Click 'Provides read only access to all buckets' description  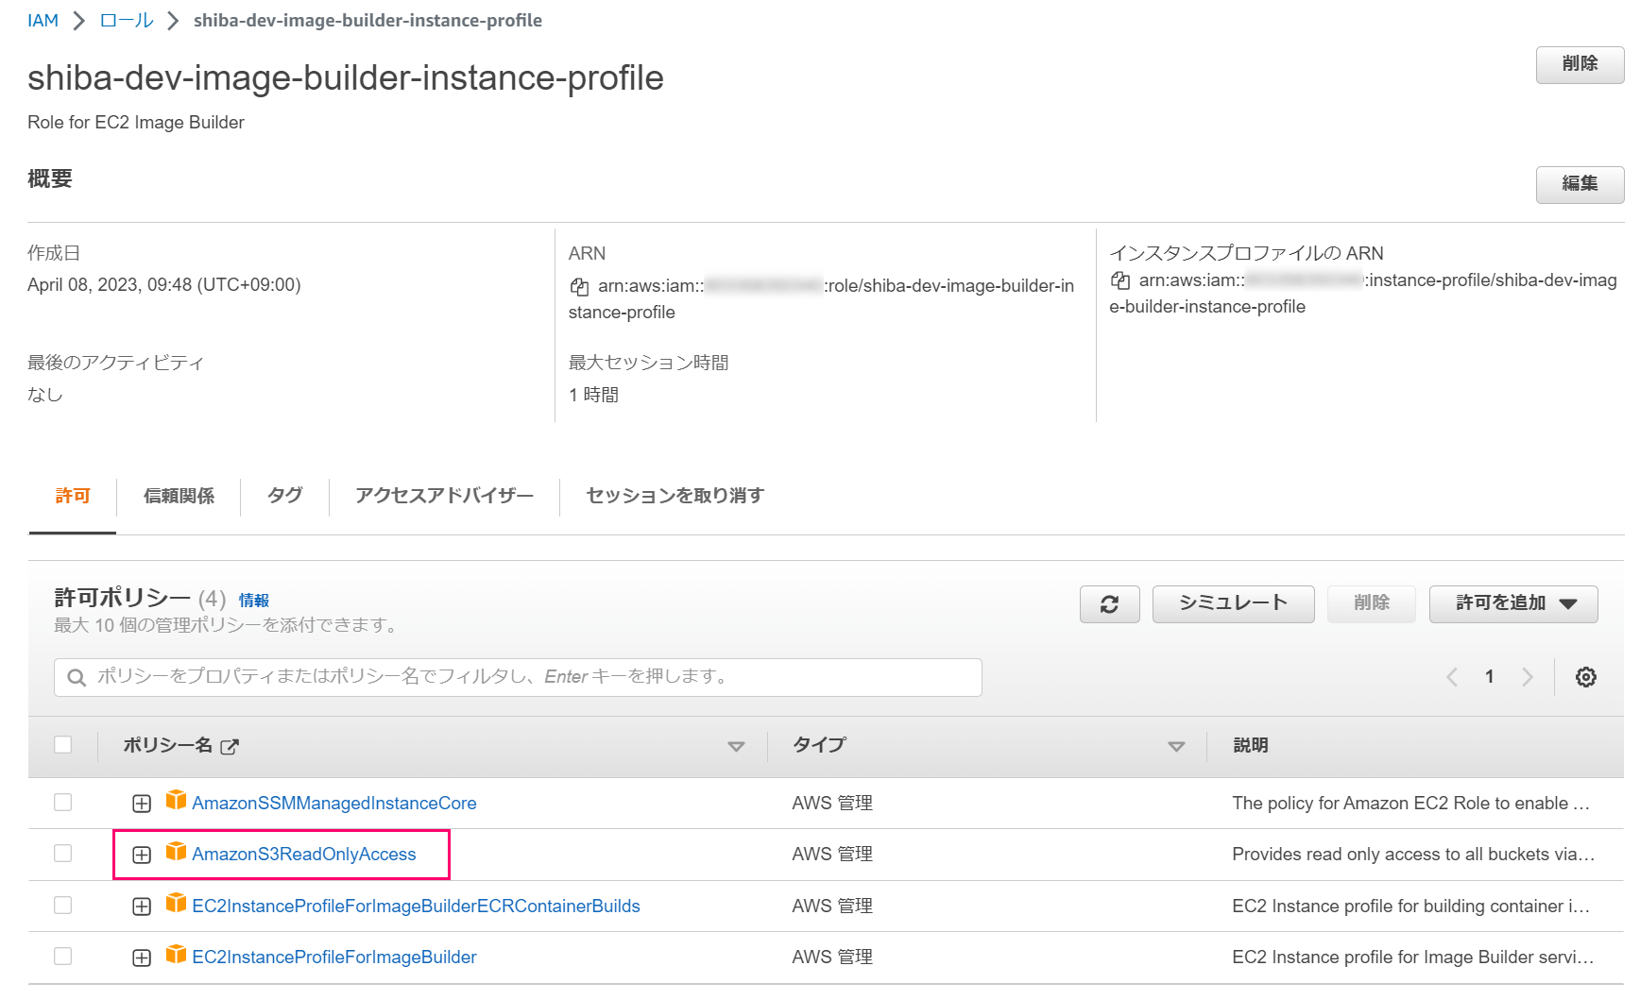1413,855
